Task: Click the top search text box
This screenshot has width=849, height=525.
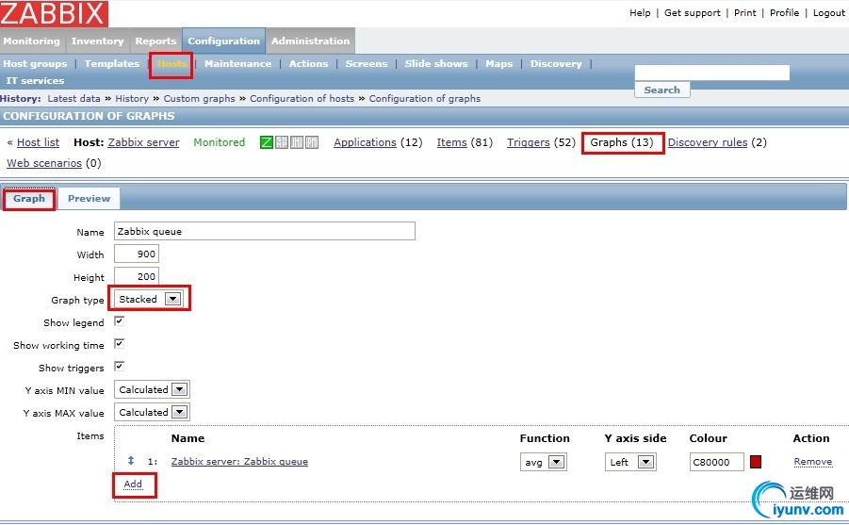Action: (x=712, y=73)
